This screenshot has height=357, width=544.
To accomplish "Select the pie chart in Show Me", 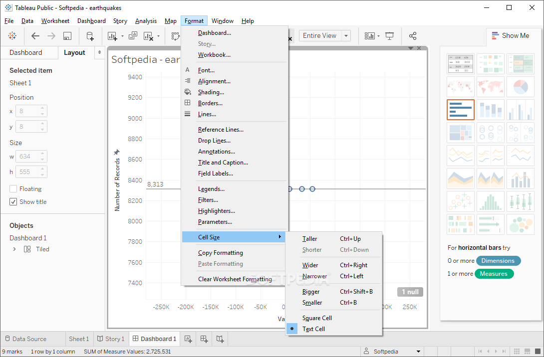I will 521,87.
